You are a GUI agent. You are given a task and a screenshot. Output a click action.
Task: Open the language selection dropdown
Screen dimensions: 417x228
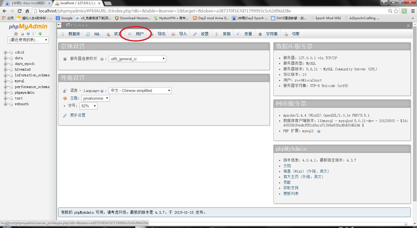(140, 91)
